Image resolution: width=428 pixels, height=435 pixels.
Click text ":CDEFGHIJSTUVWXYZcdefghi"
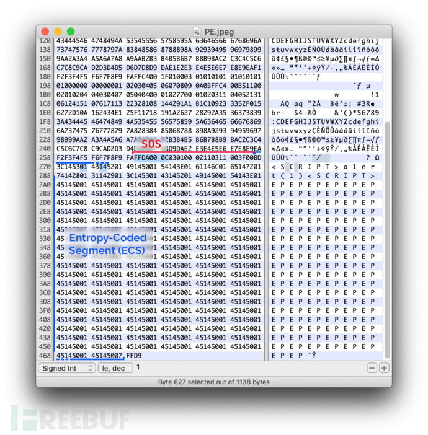(x=325, y=122)
